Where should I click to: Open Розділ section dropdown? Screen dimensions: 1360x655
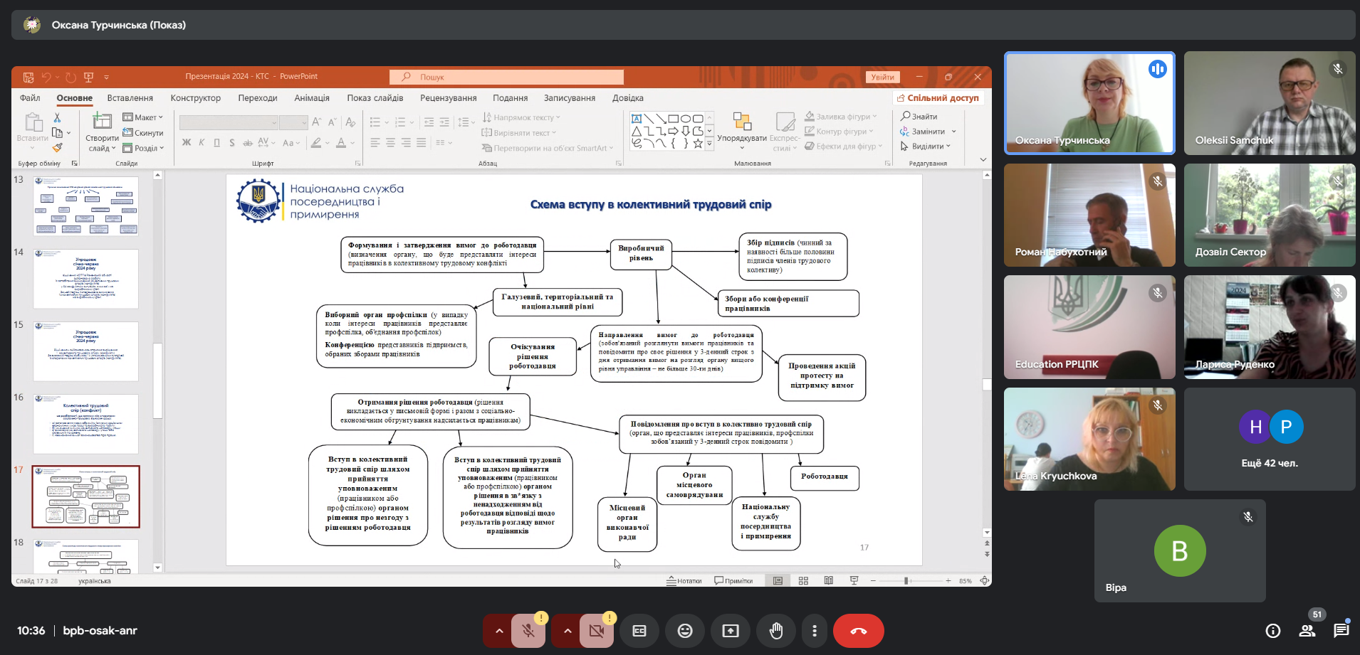(x=143, y=148)
